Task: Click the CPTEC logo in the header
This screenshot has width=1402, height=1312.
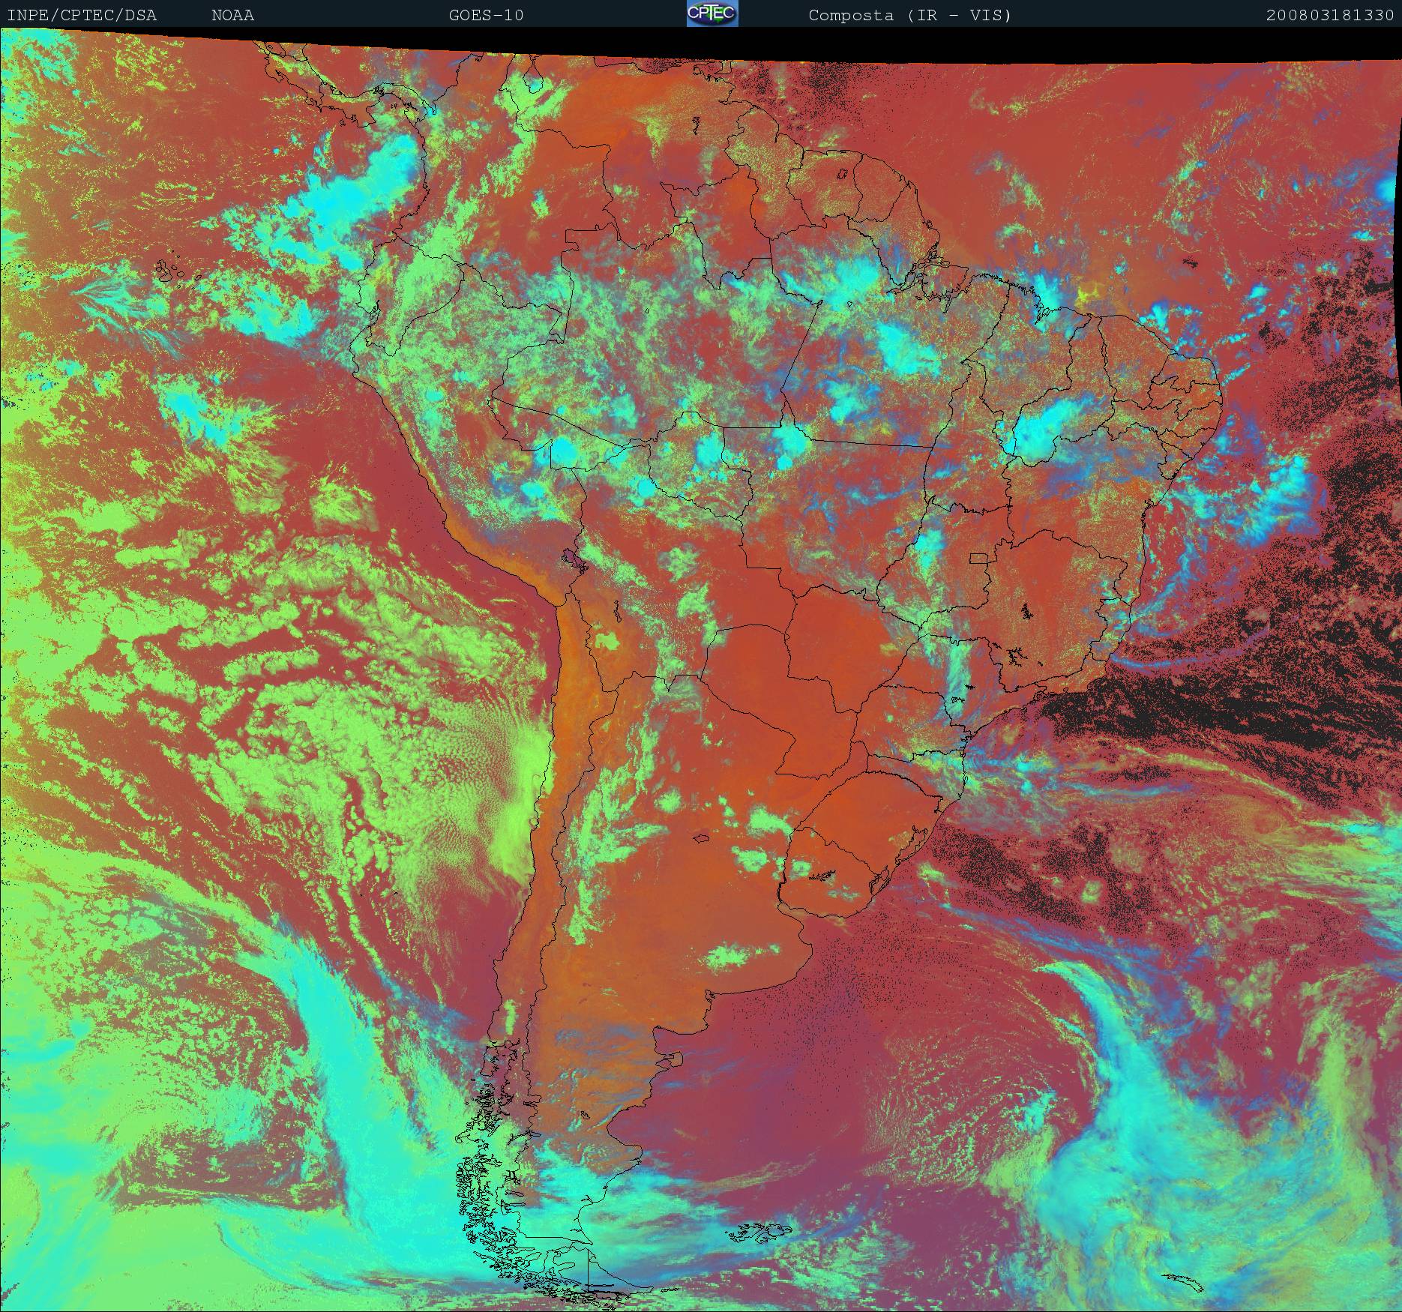Action: coord(711,13)
